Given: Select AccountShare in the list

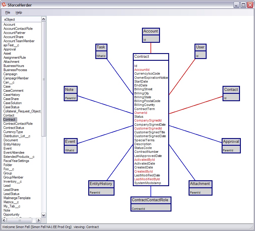Looking at the screenshot, I should pos(14,37).
